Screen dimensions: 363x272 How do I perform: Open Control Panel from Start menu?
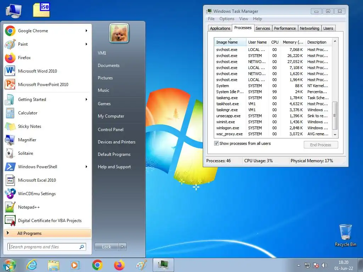coord(111,130)
